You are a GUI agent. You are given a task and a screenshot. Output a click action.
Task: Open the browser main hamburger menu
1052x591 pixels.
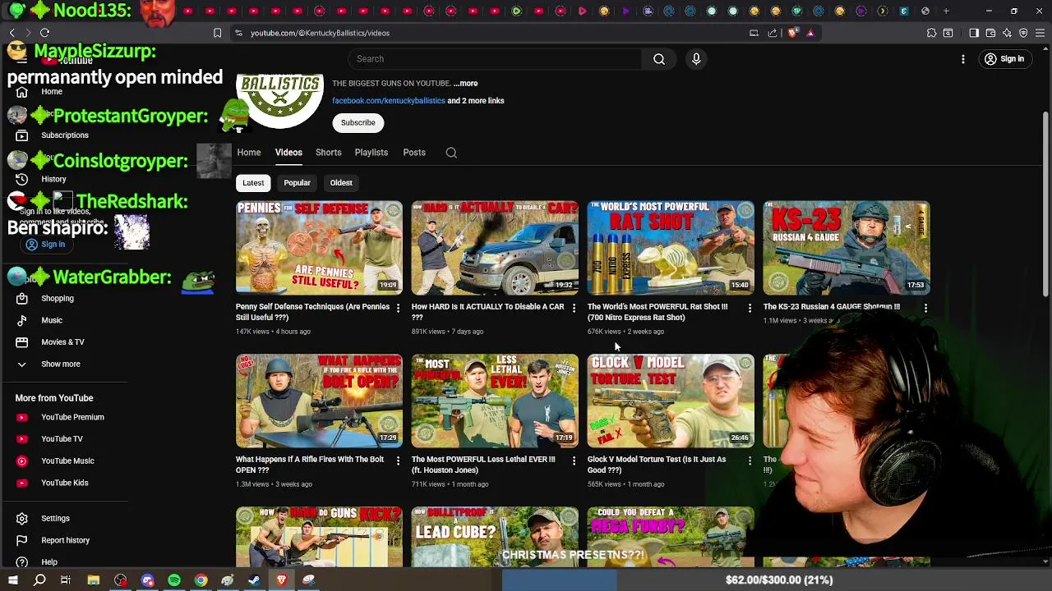1040,33
